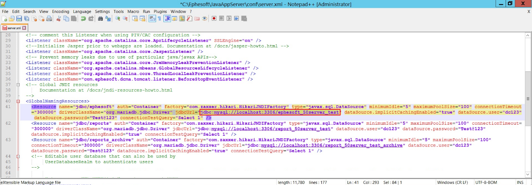Click UTF-8-BOM encoding in status bar
The width and height of the screenshot is (532, 185).
[x=486, y=182]
